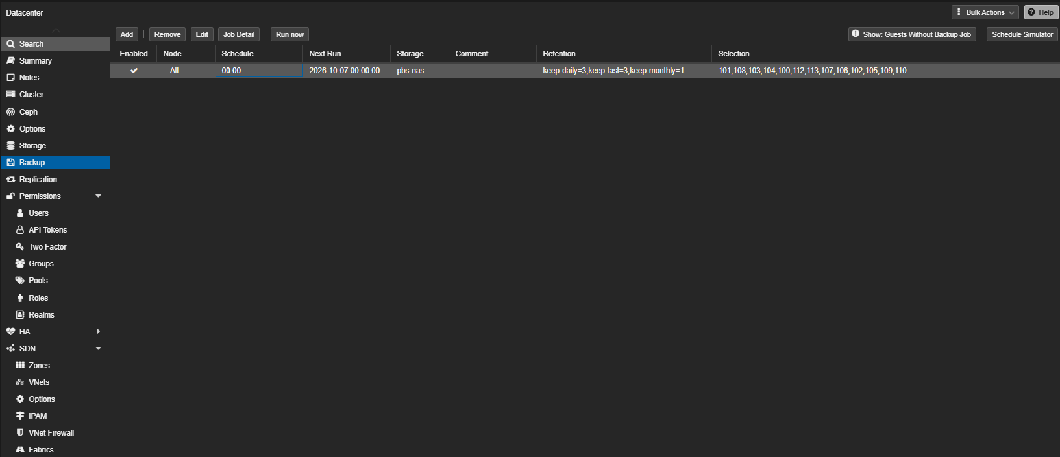Click the Cluster server icon

click(x=10, y=95)
